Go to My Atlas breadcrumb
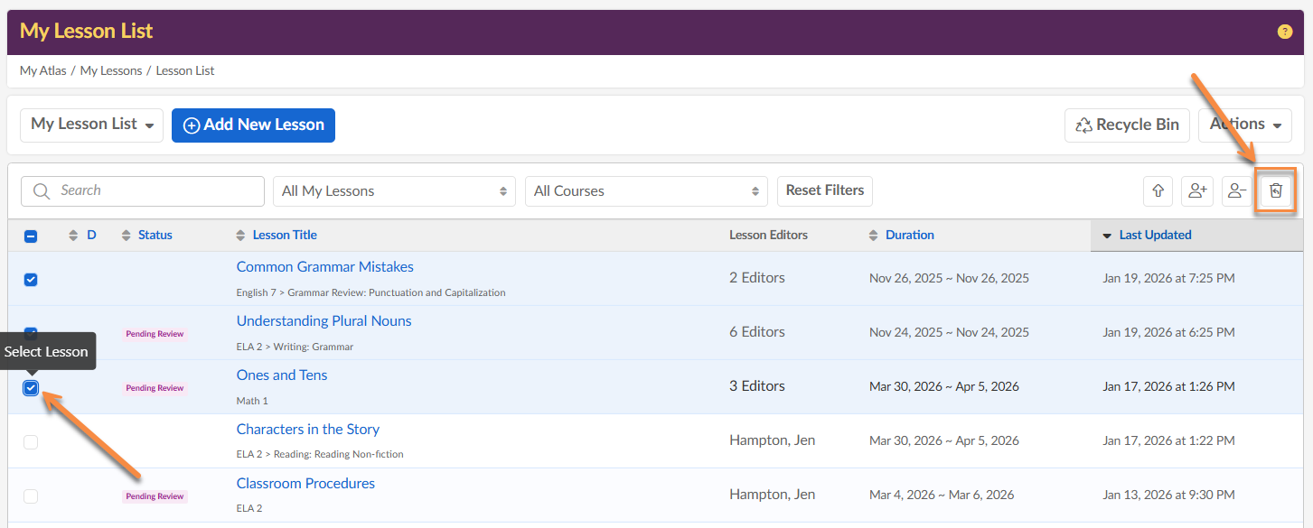The width and height of the screenshot is (1313, 528). pos(43,70)
